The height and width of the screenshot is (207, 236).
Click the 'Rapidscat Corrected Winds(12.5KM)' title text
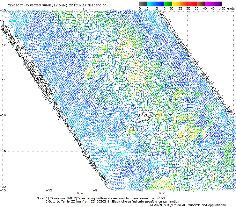pos(37,5)
